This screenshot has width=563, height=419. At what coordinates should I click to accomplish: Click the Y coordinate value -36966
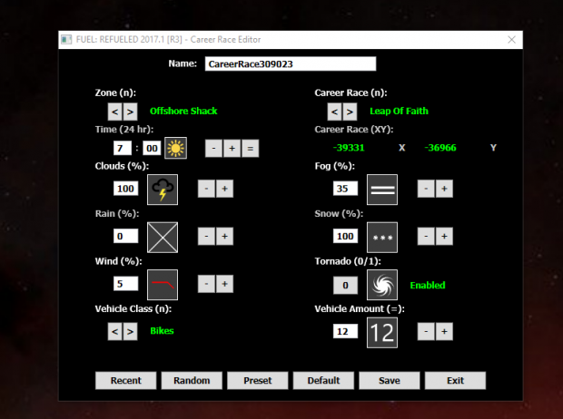440,148
